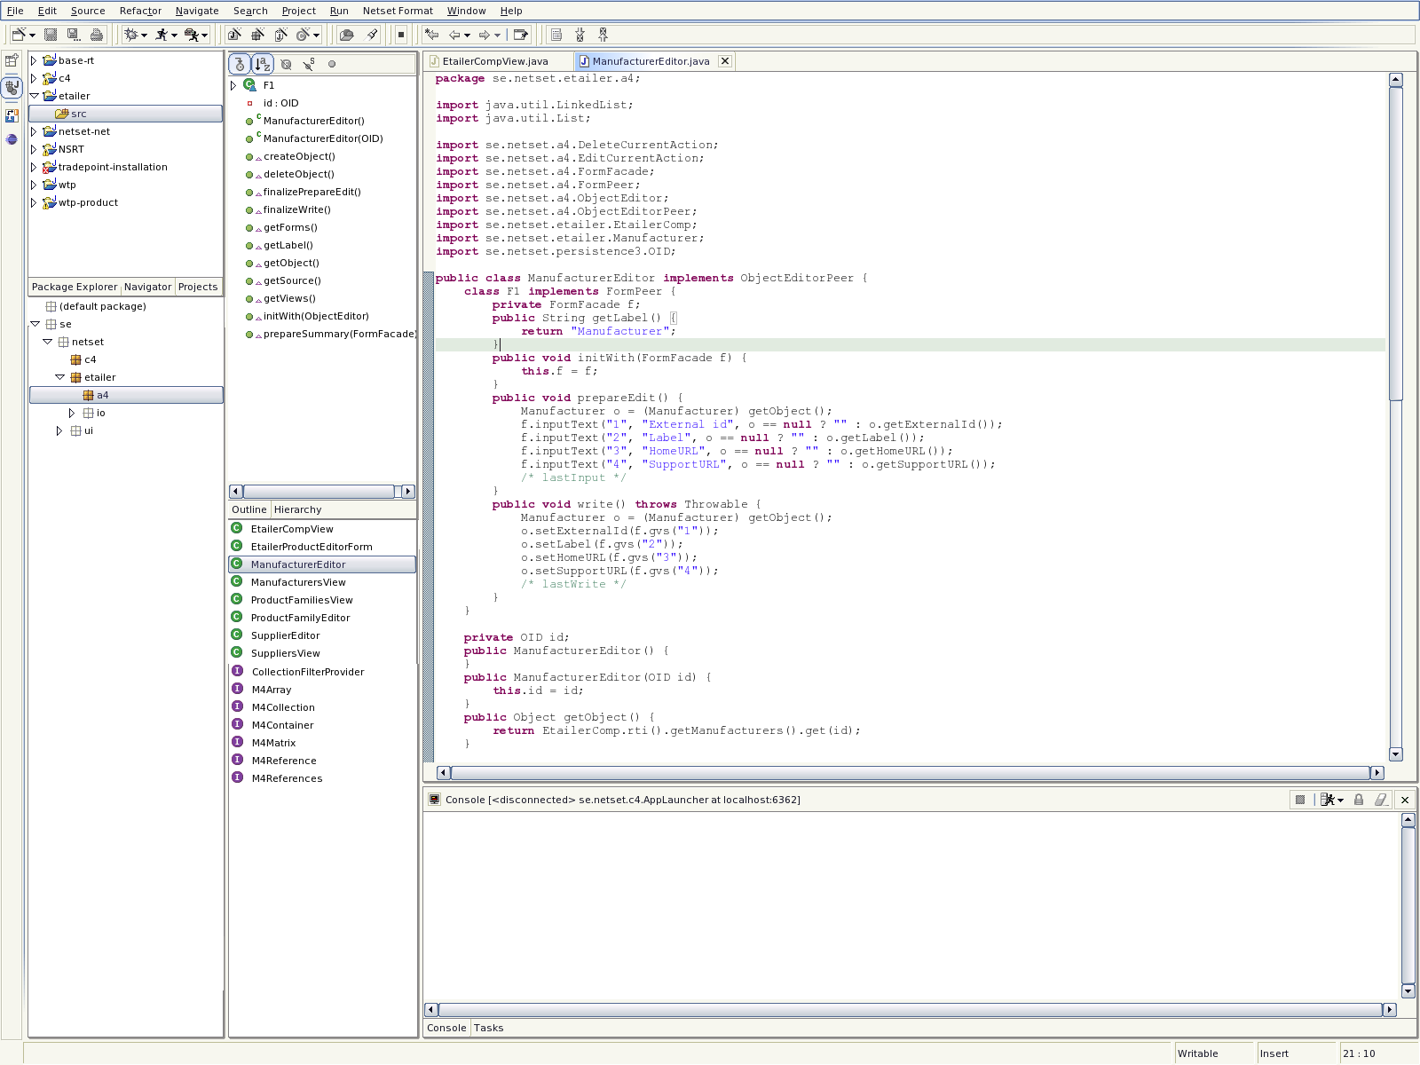Click the Scroll Lock padlock icon in Console
The image size is (1420, 1065).
[1358, 800]
